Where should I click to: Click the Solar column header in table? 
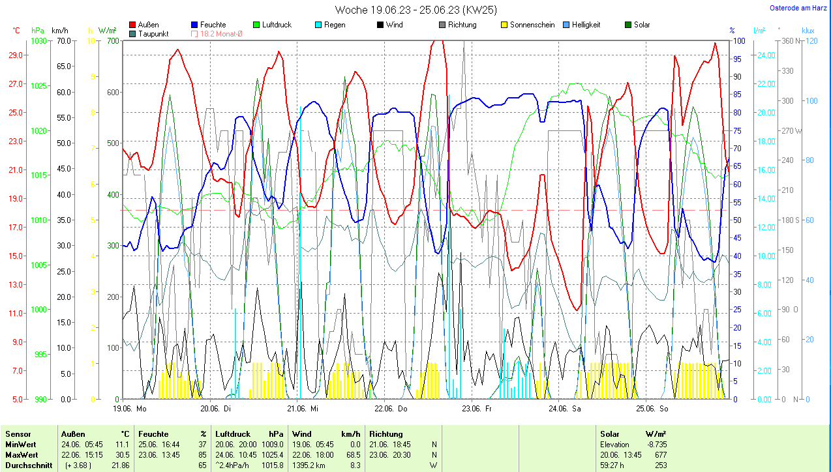609,434
